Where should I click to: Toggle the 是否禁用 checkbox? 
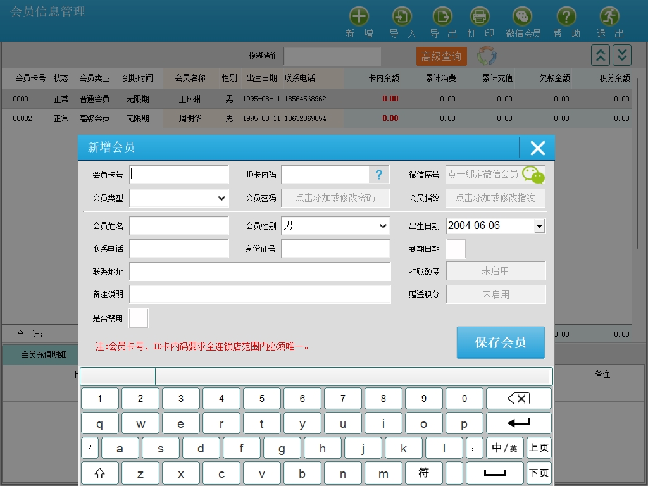pos(139,318)
